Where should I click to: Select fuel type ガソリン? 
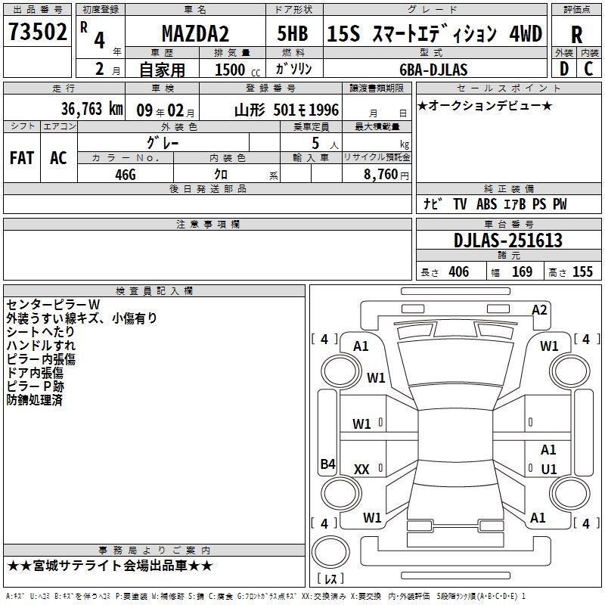point(293,69)
